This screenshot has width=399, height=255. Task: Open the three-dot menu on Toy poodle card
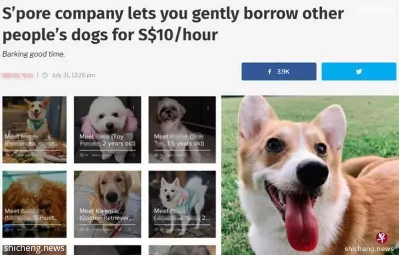click(133, 108)
